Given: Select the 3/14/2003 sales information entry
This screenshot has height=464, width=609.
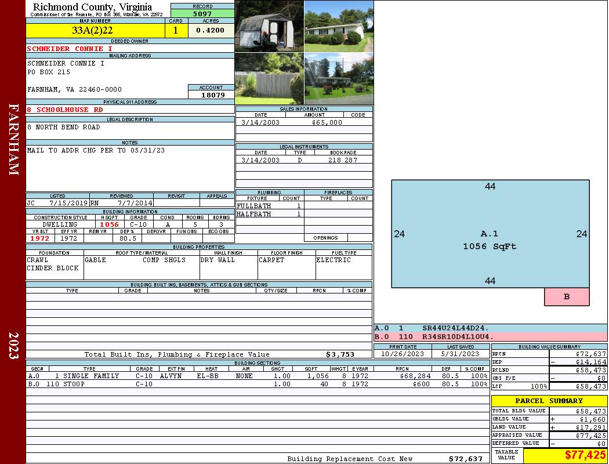Looking at the screenshot, I should [303, 122].
